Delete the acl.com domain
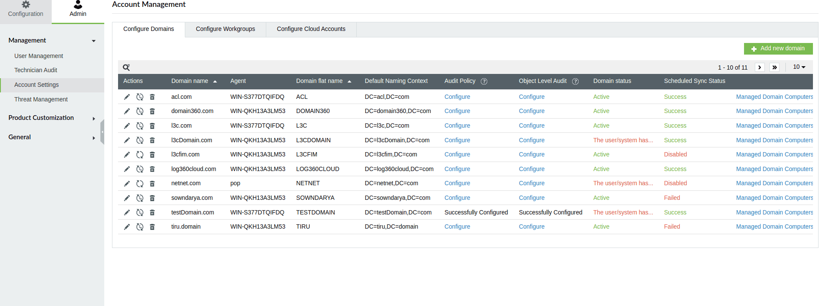This screenshot has width=822, height=306. [x=152, y=97]
